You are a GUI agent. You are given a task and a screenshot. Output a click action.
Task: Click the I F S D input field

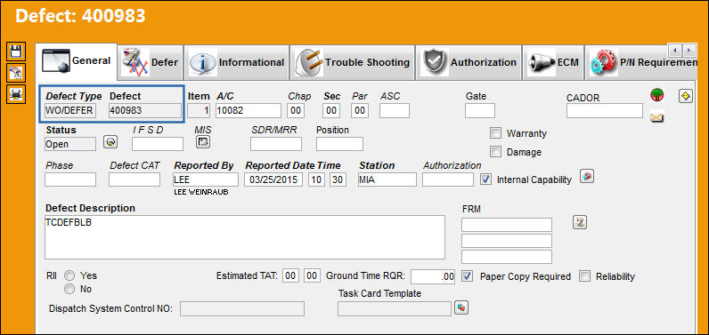[158, 144]
